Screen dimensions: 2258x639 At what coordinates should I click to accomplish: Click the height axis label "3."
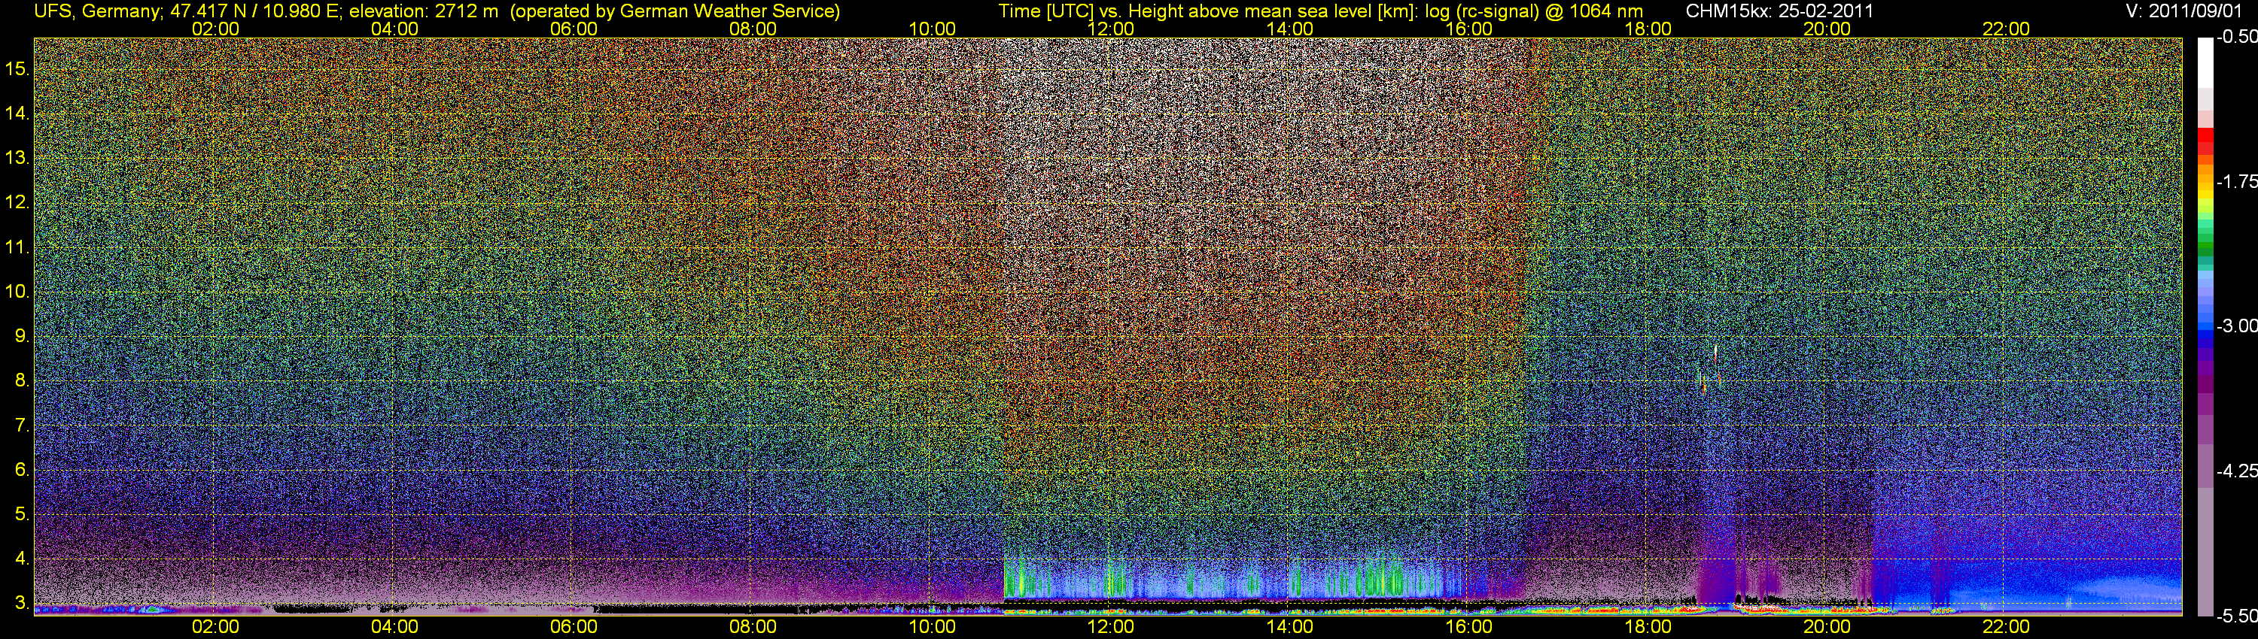pos(23,603)
